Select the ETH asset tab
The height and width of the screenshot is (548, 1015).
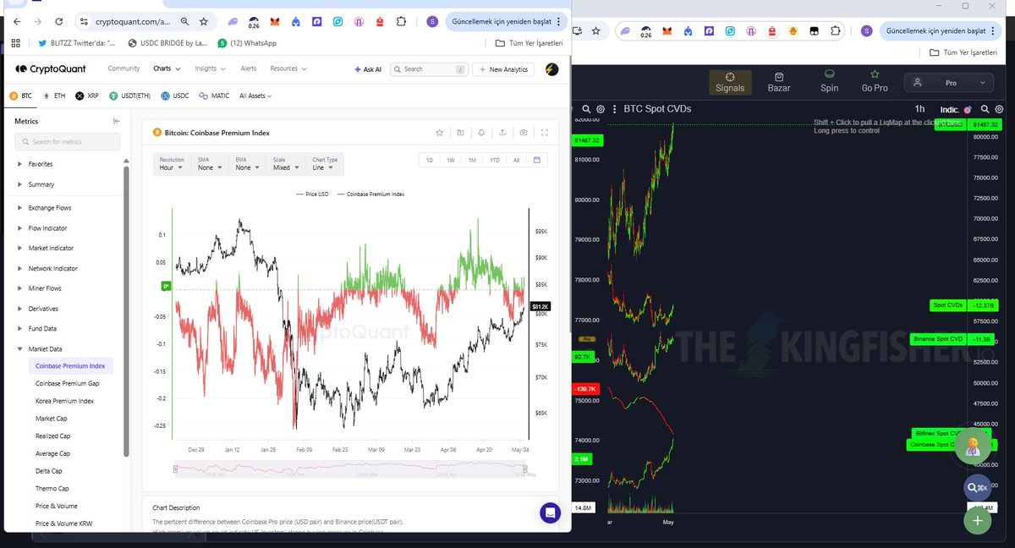(53, 96)
